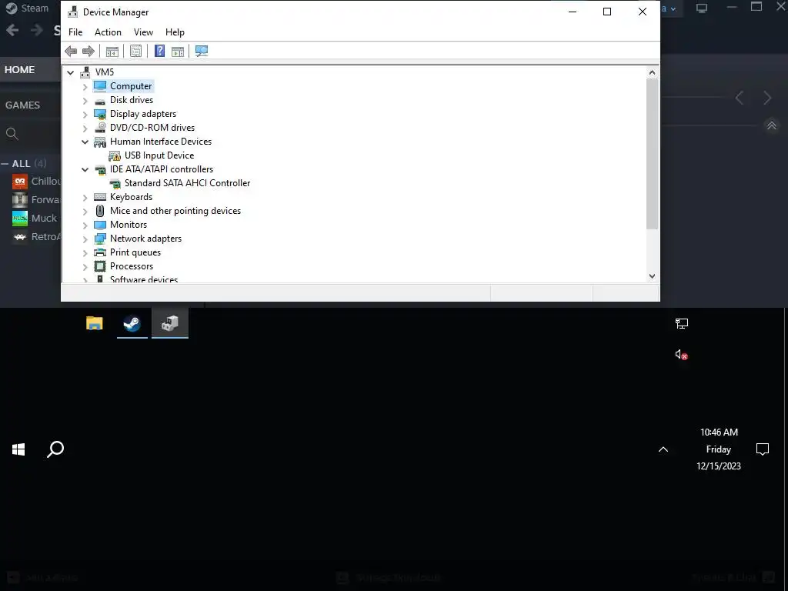Show hidden tray icons chevron
Screen dimensions: 788x591
tap(663, 449)
